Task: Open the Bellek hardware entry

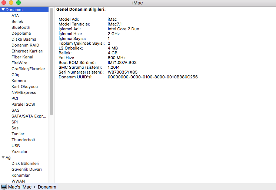Action: (x=17, y=21)
